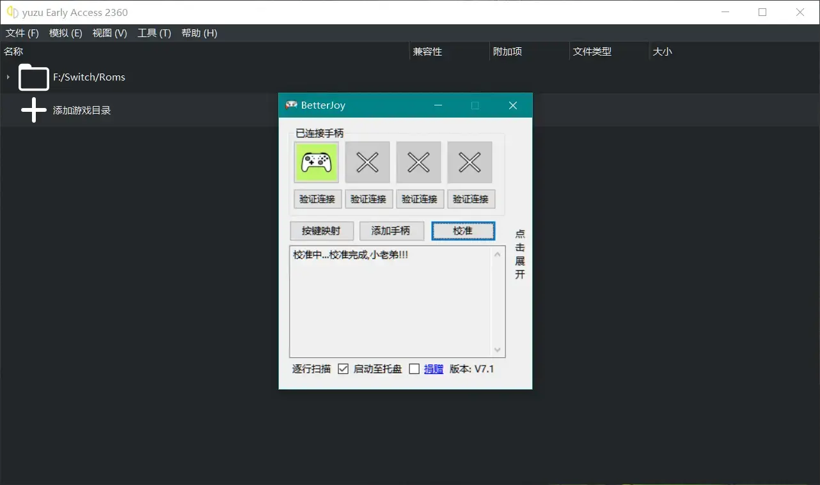The width and height of the screenshot is (820, 485).
Task: Open the 工具 (T) menu
Action: [154, 33]
